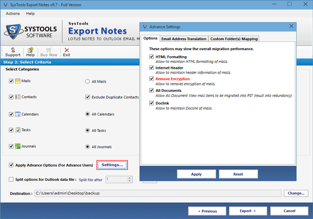313x219 pixels.
Task: Maximize the Export Notes window
Action: click(290, 4)
